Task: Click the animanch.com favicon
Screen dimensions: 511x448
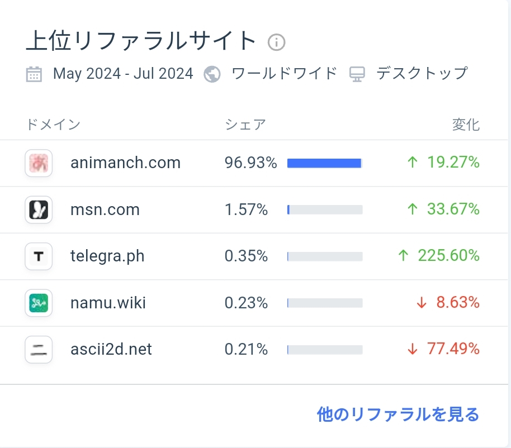Action: tap(39, 163)
